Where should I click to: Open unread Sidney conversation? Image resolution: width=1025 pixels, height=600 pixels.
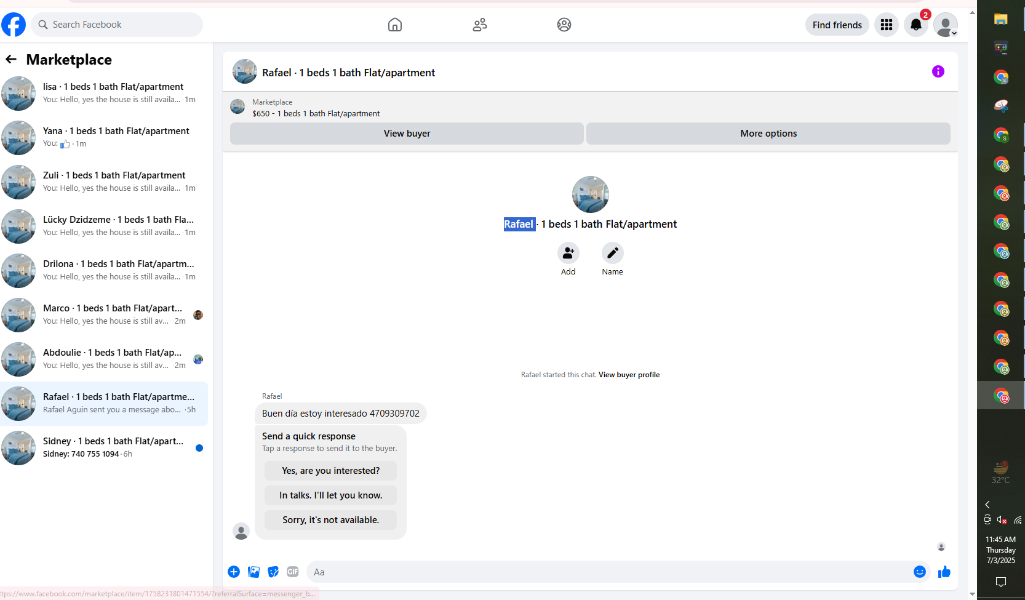(104, 448)
